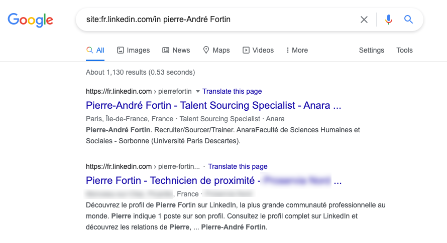Open the More search categories menu
447x243 pixels.
pos(297,51)
